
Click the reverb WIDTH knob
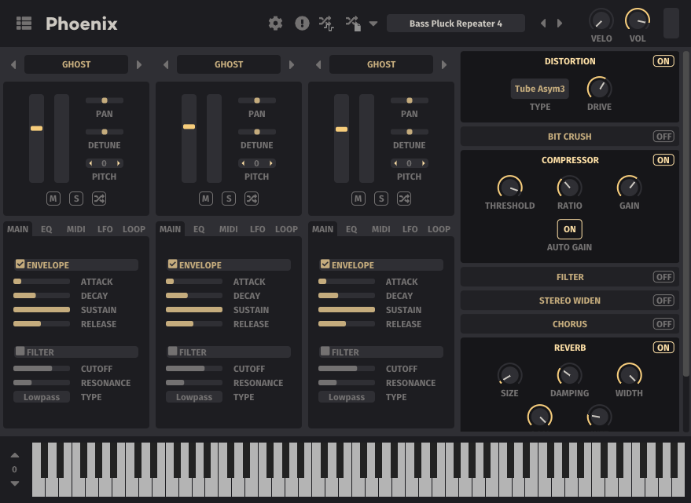click(x=629, y=375)
